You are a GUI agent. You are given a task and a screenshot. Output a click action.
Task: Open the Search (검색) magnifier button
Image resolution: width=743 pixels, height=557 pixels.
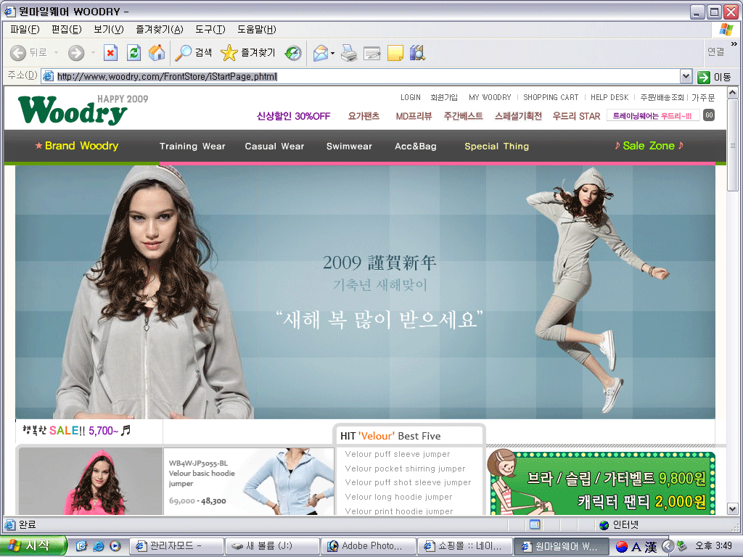tap(193, 52)
